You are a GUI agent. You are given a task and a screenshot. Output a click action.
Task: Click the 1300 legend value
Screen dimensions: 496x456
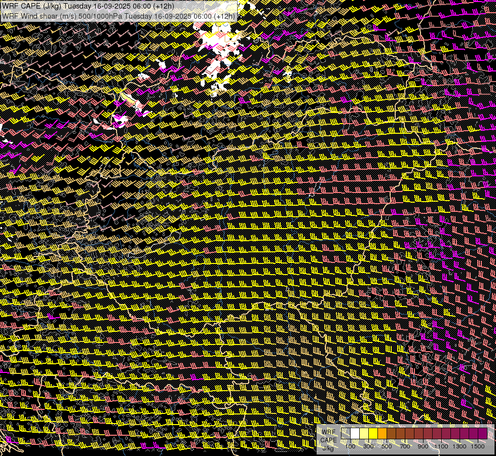point(460,446)
